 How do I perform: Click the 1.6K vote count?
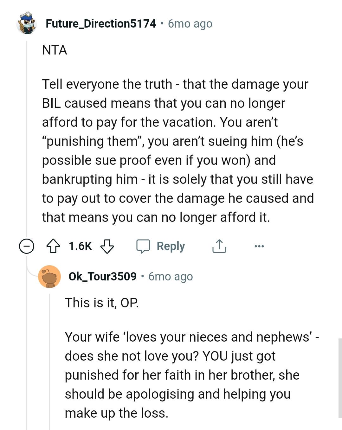click(80, 246)
